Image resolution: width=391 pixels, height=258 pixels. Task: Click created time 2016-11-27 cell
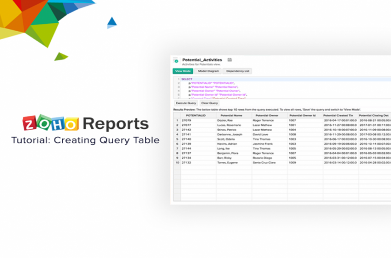(341, 125)
